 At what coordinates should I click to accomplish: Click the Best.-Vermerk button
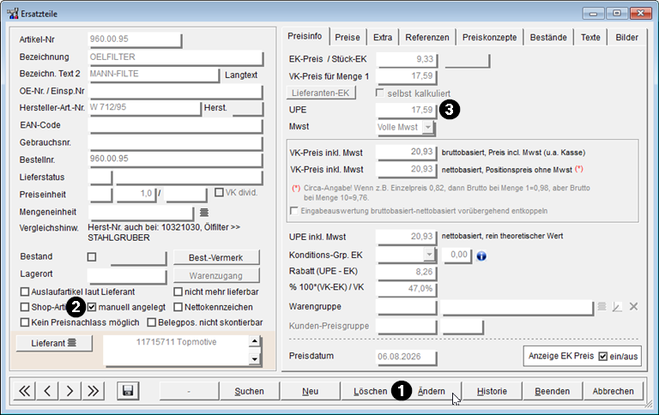[216, 257]
